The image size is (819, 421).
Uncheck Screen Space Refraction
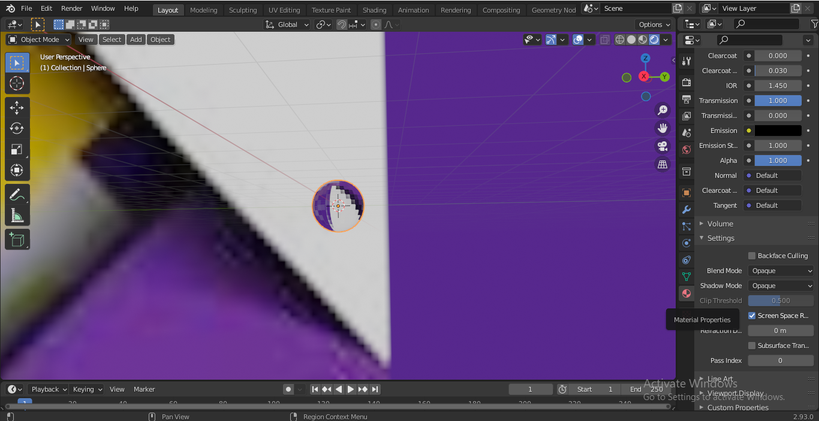[x=752, y=316]
